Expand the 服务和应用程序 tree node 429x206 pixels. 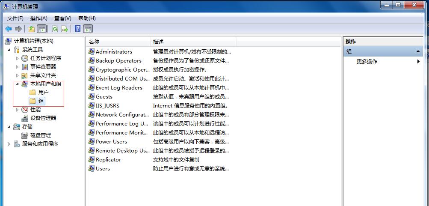(x=9, y=144)
